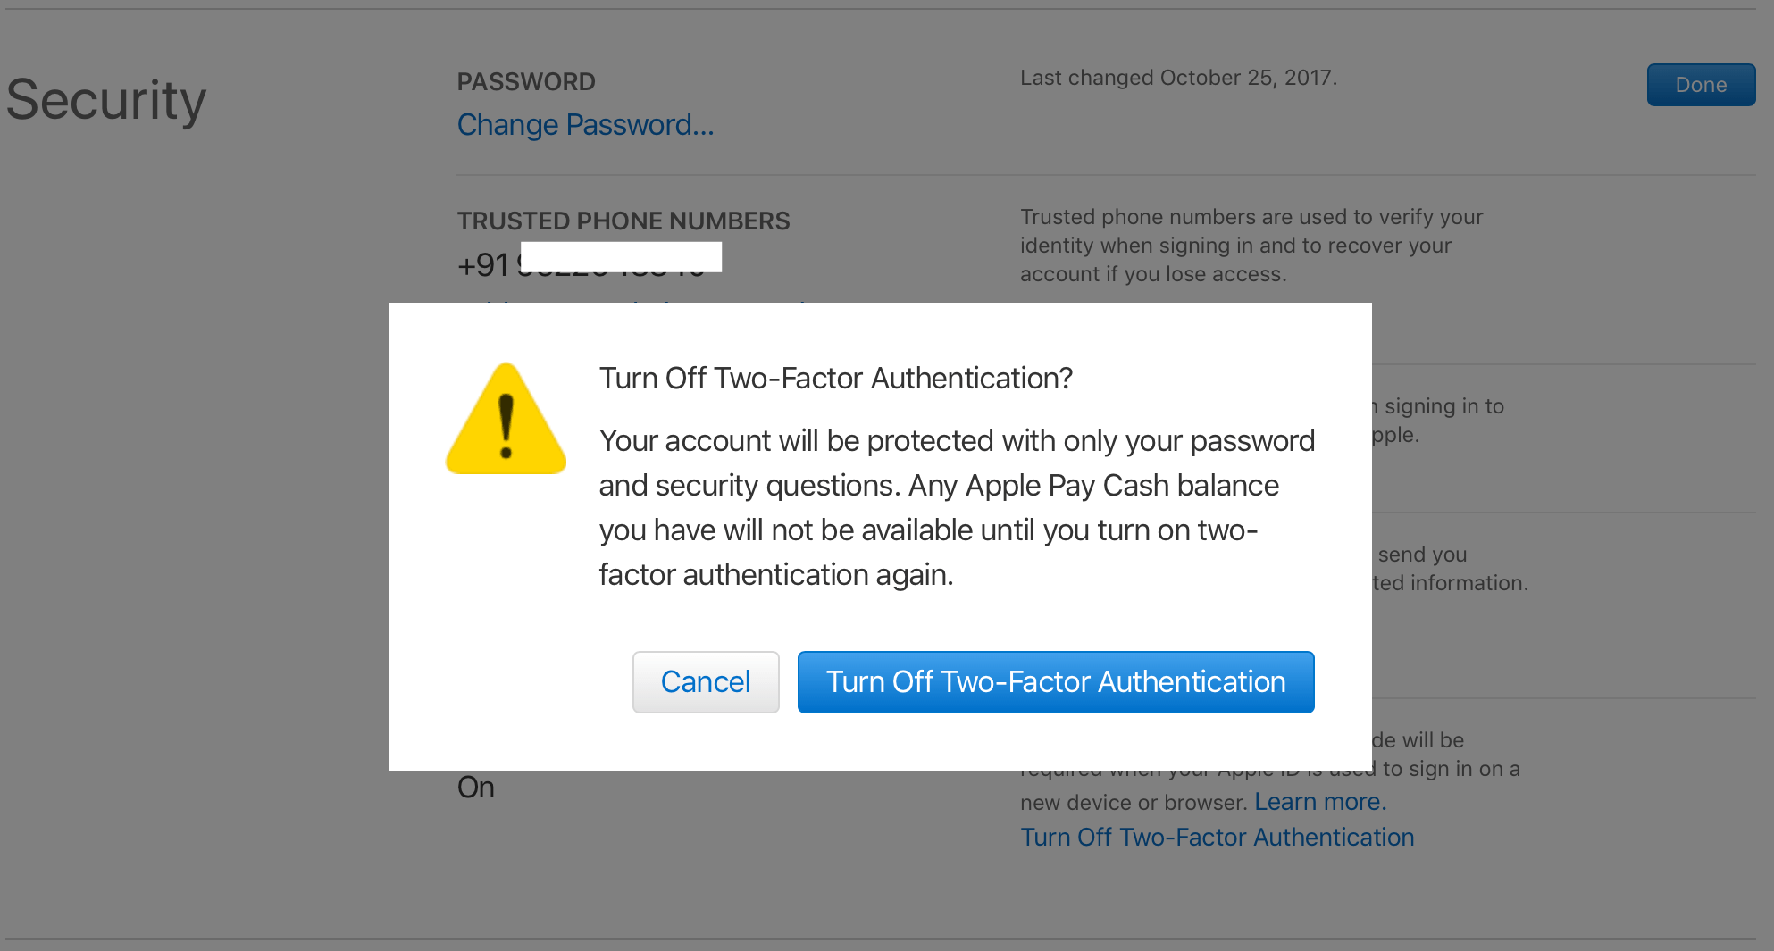Image resolution: width=1774 pixels, height=951 pixels.
Task: Click the white redaction box over the phone number
Action: 621,256
